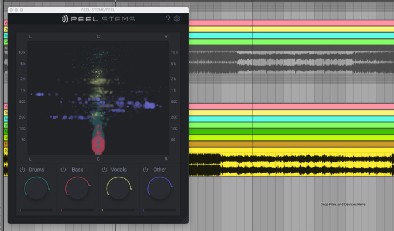This screenshot has width=394, height=231.
Task: Toggle the Bass stem power button
Action: click(64, 169)
